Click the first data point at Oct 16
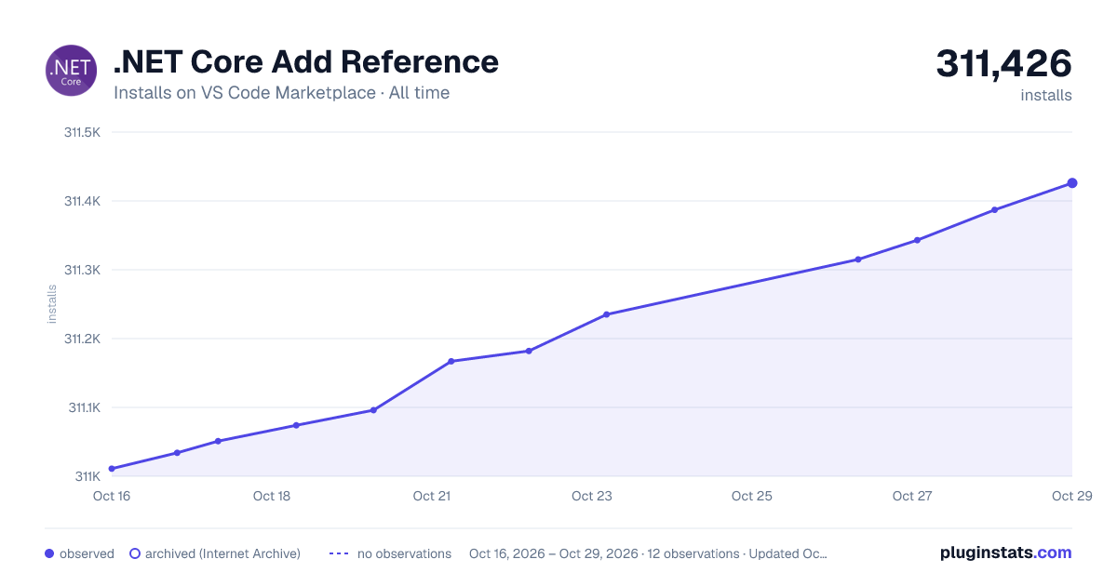 click(112, 469)
